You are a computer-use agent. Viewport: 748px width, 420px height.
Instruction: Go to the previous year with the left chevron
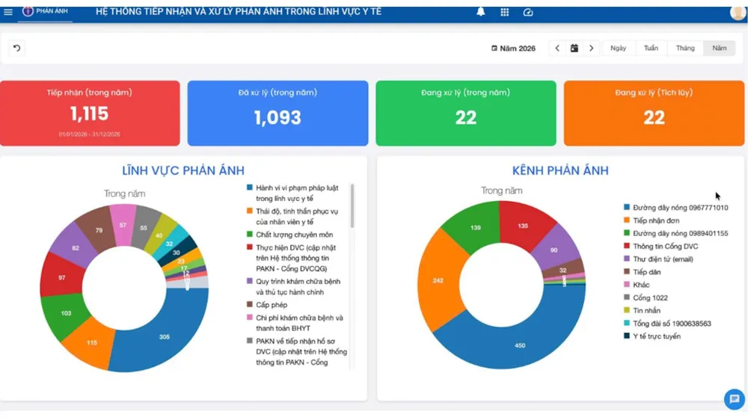[x=557, y=48]
